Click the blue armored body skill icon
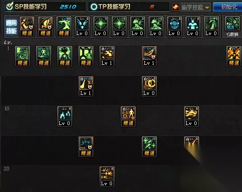The width and height of the screenshot is (242, 192). (x=193, y=23)
